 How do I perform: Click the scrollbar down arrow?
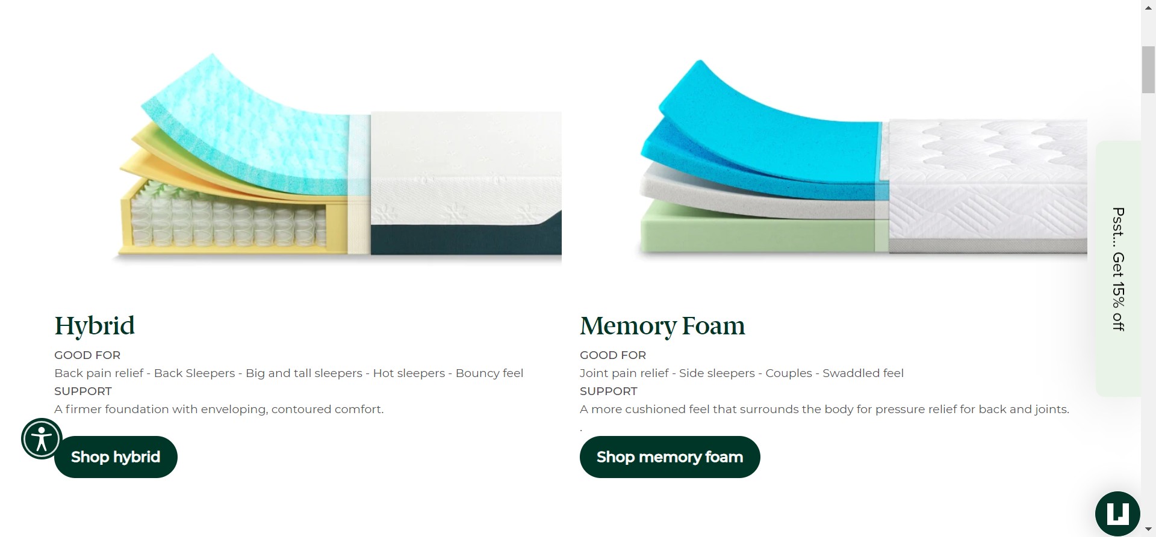click(1148, 530)
